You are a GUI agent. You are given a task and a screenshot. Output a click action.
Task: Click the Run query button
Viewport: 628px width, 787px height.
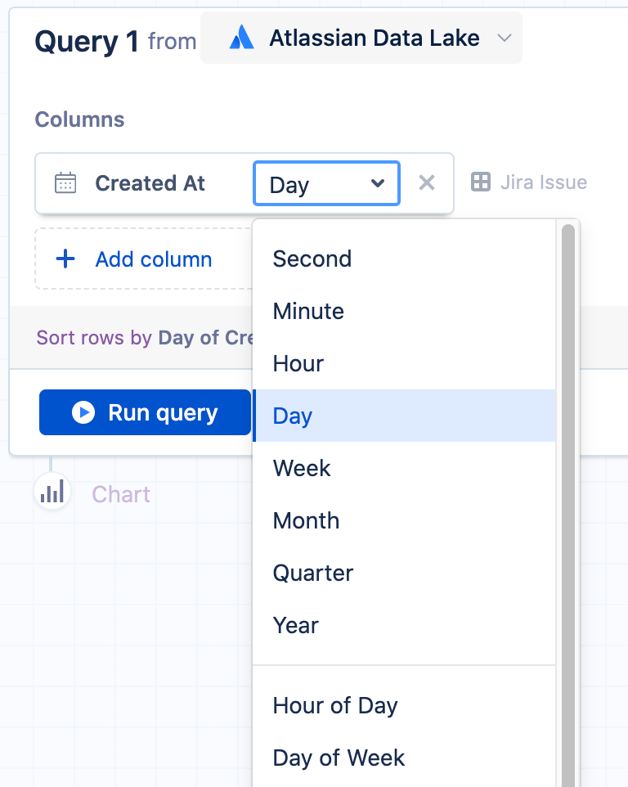145,412
